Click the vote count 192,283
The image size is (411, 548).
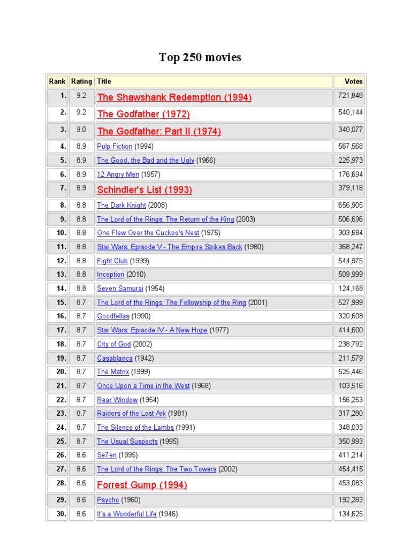pyautogui.click(x=350, y=500)
